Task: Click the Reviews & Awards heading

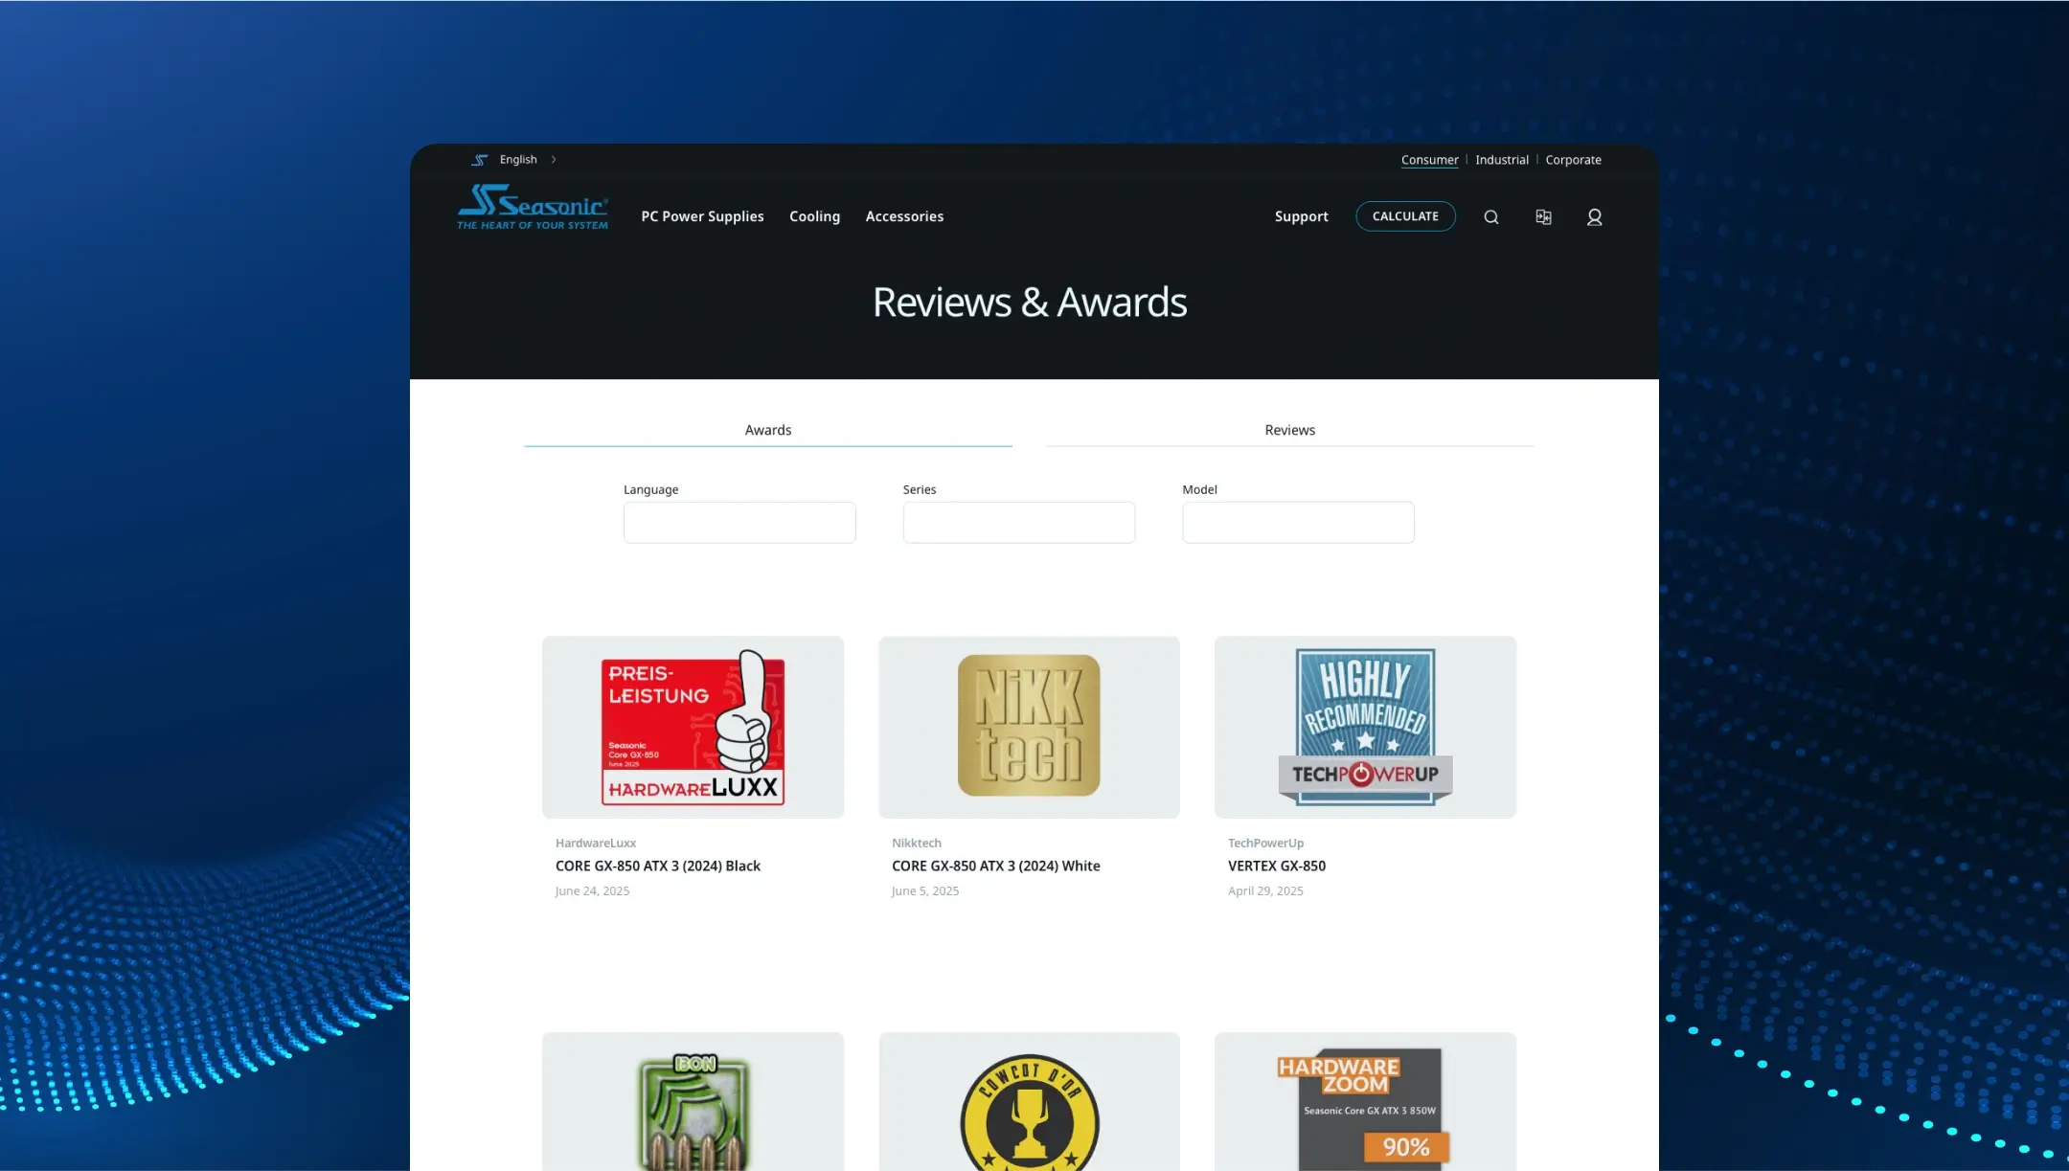Action: [1030, 303]
